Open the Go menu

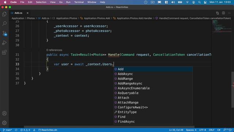point(61,2)
